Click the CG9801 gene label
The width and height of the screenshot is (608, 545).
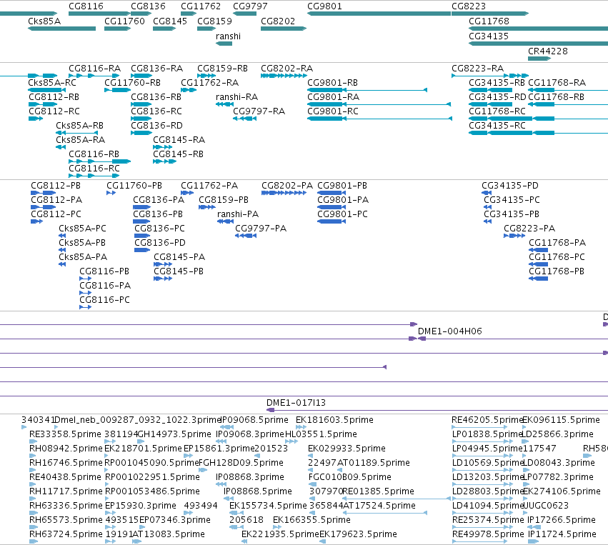pos(324,6)
